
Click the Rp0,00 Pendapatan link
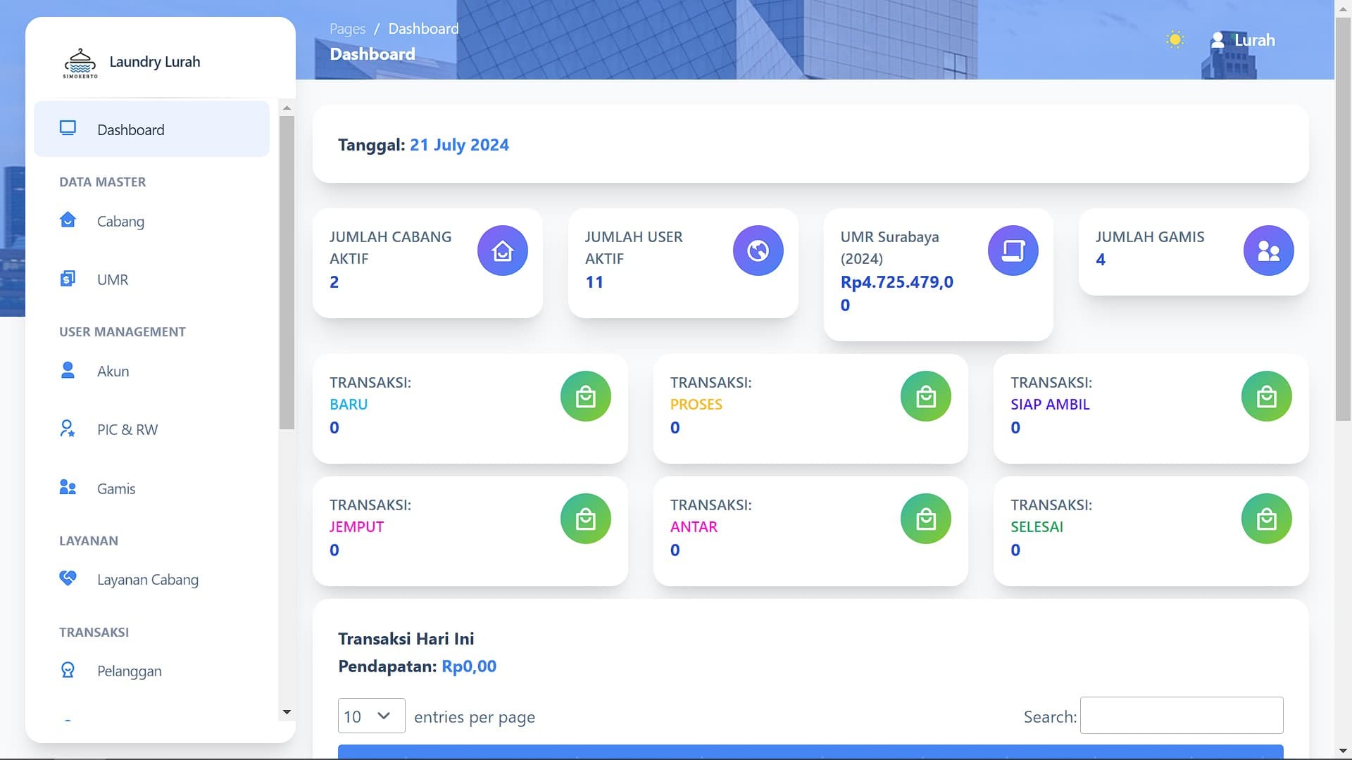(x=468, y=666)
